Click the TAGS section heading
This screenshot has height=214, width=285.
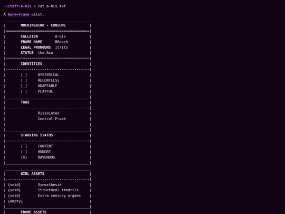pos(25,103)
